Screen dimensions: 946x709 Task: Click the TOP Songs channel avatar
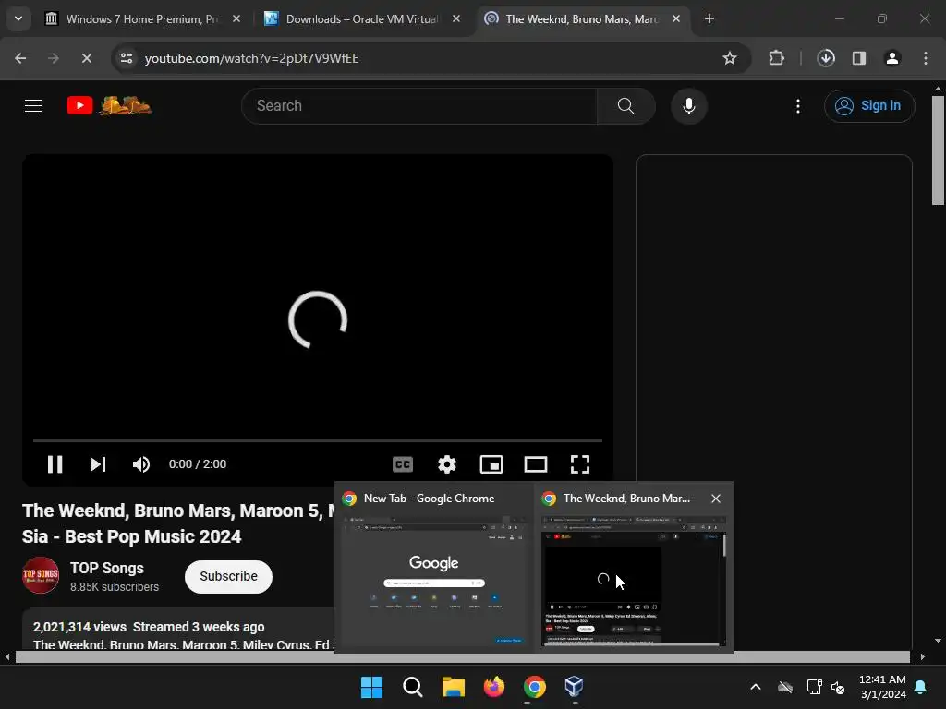41,575
